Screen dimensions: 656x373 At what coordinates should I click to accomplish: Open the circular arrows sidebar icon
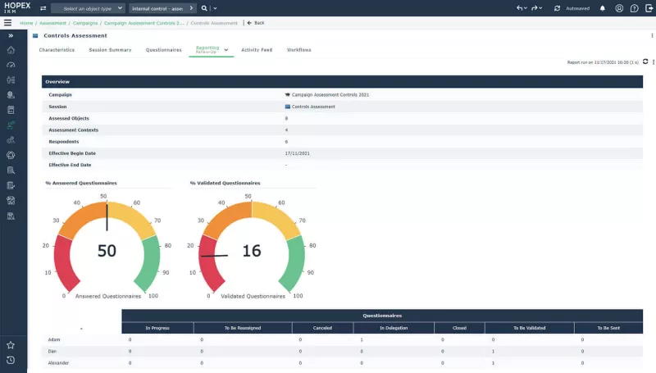coord(11,155)
